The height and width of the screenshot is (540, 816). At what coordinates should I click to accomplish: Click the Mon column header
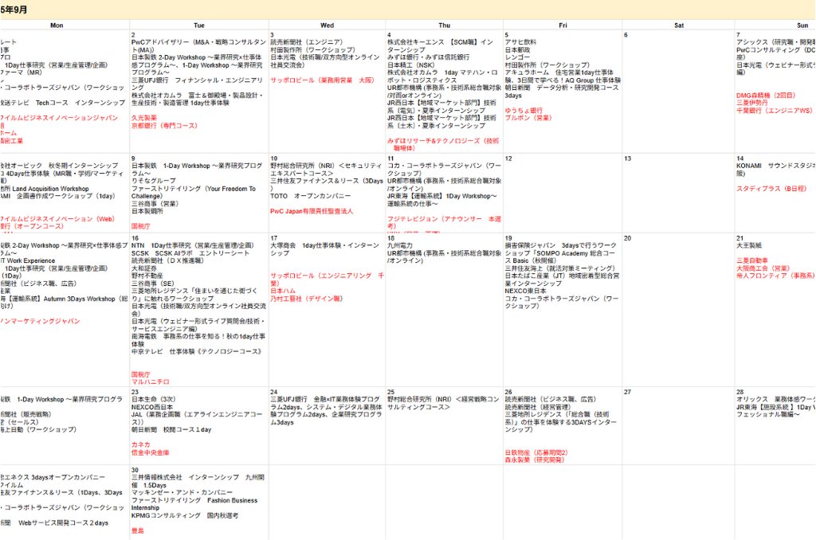click(x=57, y=25)
